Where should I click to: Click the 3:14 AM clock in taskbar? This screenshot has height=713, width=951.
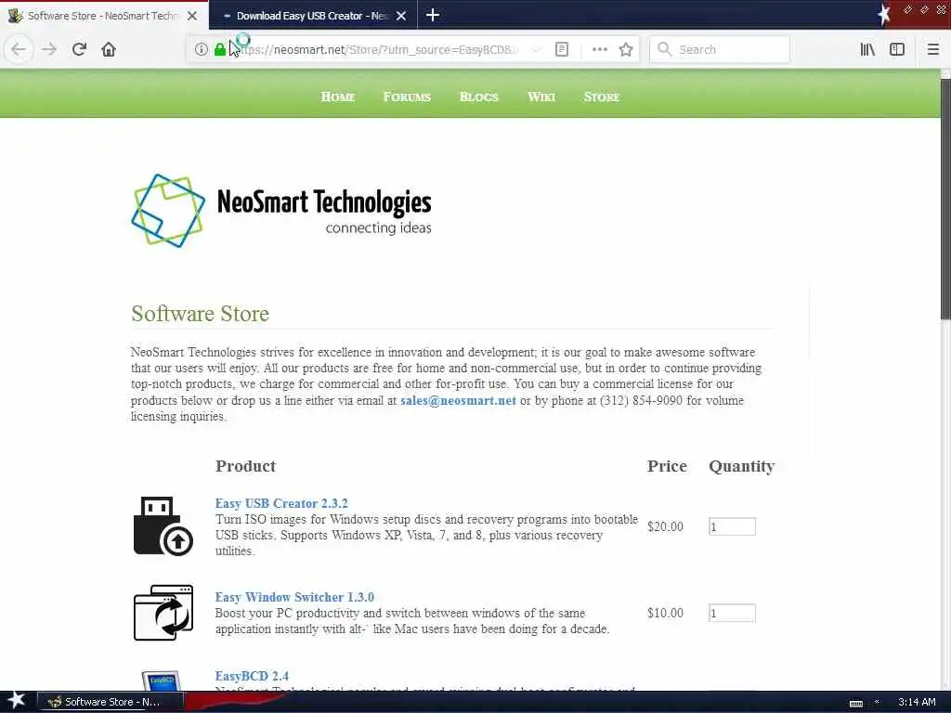[x=917, y=702]
